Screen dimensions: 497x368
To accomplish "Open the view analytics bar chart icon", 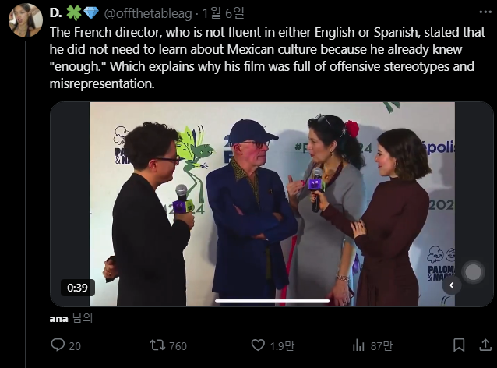I will (x=359, y=345).
